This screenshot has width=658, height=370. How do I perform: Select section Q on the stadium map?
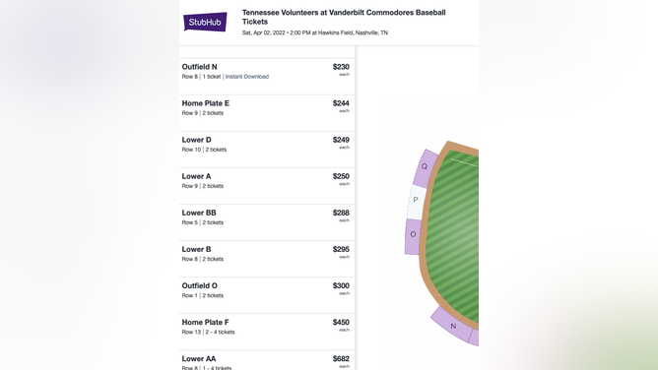click(425, 167)
